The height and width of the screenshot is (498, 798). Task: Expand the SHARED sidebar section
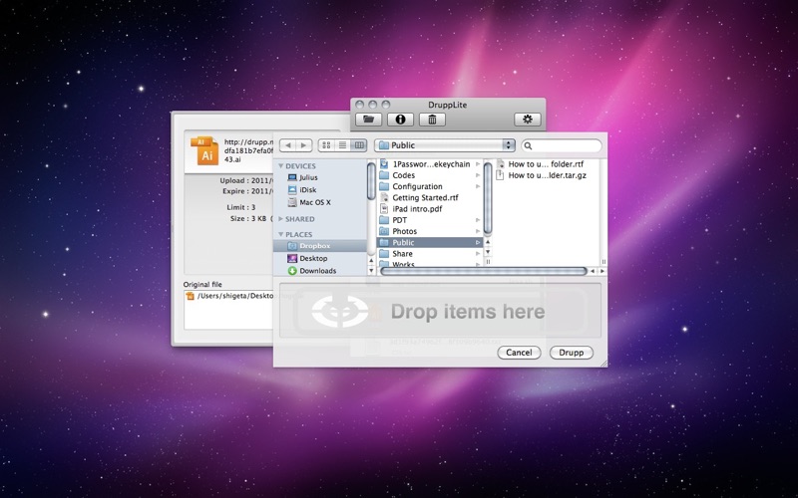(281, 219)
